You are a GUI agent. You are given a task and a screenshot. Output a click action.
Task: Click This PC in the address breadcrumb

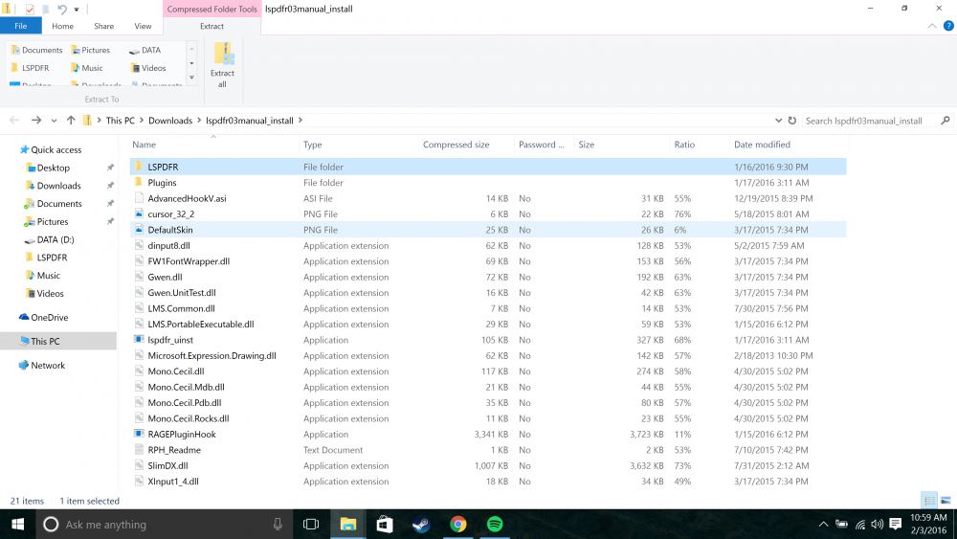(121, 121)
